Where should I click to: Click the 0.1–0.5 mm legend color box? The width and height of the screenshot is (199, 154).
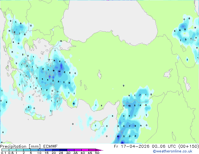click(x=5, y=150)
